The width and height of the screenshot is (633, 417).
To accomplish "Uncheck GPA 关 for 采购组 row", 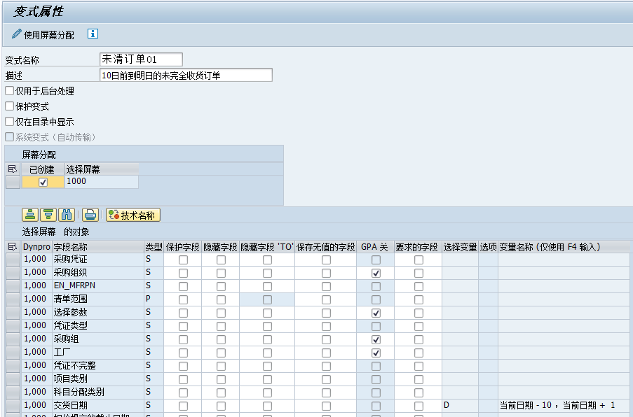I will pos(376,339).
